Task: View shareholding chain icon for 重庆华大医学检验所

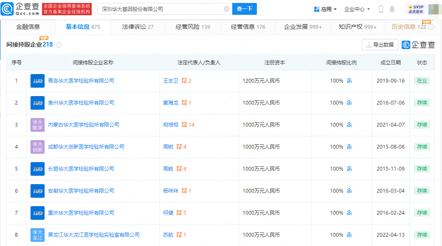Action: click(x=349, y=213)
